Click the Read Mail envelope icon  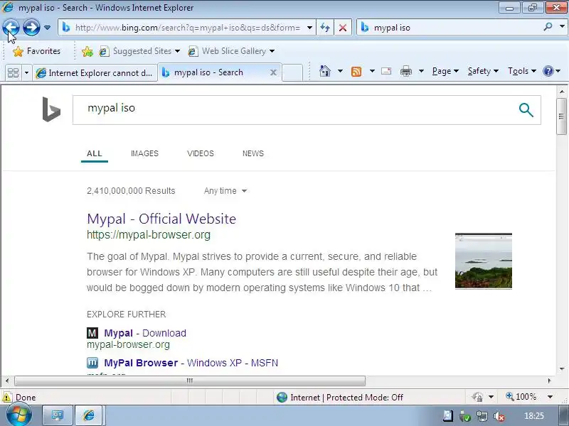click(386, 71)
